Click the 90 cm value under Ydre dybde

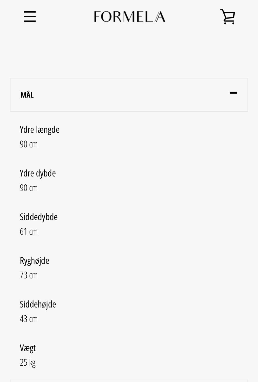coord(29,188)
